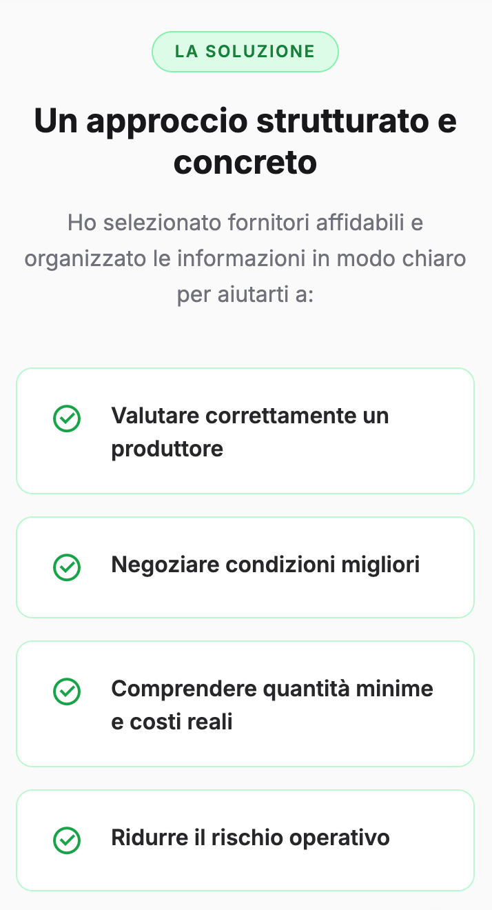Screen dimensions: 492x910
Task: Click the words e costi reali in the third card
Action: [x=172, y=722]
